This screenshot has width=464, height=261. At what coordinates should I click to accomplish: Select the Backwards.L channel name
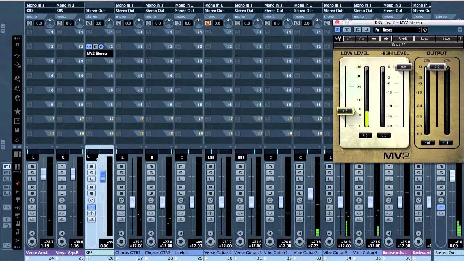tap(397, 253)
